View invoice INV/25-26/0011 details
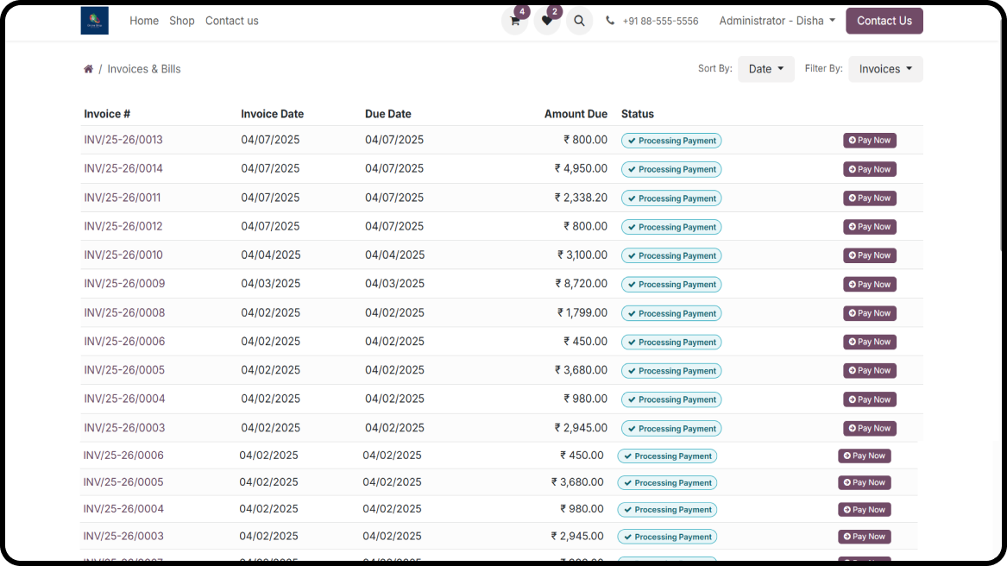Viewport: 1007px width, 566px height. click(123, 198)
